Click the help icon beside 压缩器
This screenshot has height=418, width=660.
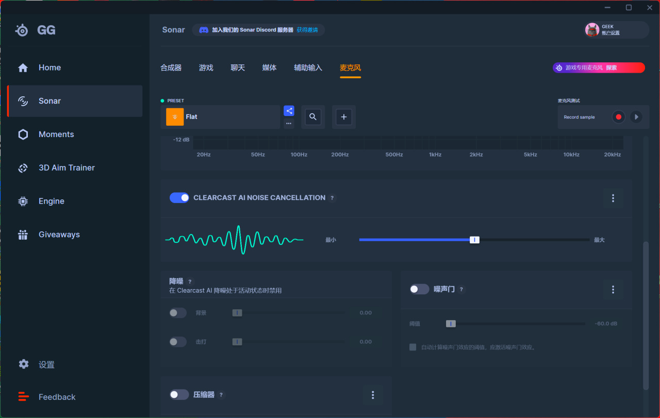(x=221, y=395)
